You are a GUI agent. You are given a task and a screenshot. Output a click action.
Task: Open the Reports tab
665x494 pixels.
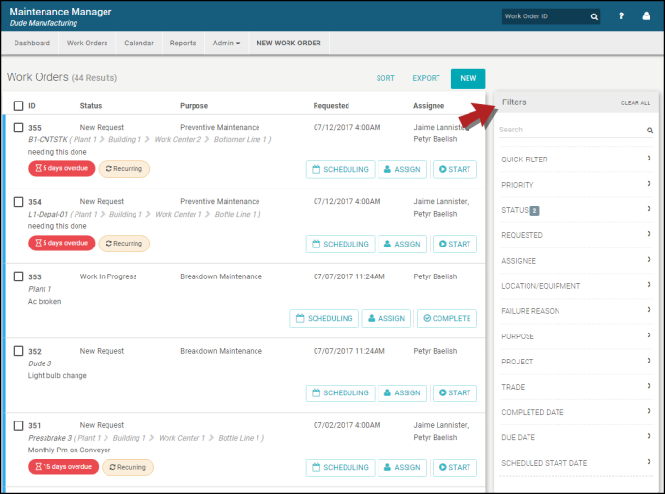tap(183, 44)
